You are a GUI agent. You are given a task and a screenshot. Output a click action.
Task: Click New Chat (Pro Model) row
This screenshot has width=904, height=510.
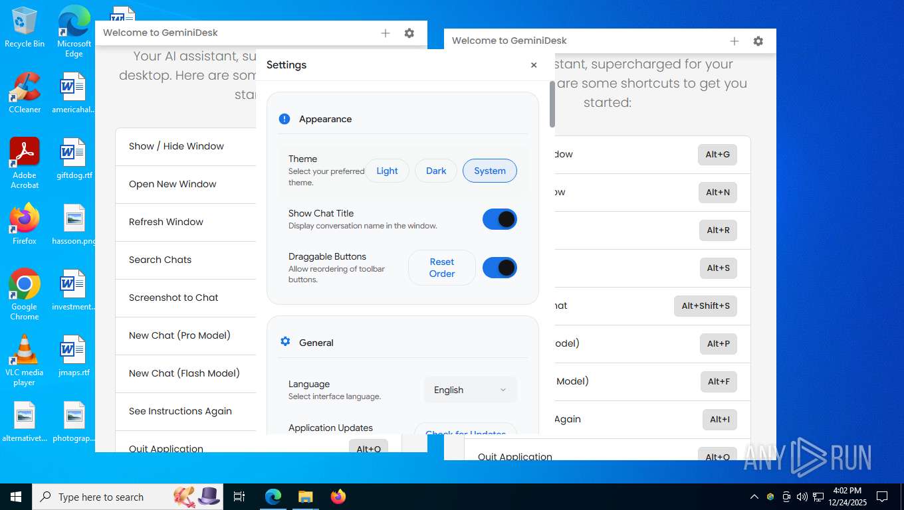tap(185, 335)
